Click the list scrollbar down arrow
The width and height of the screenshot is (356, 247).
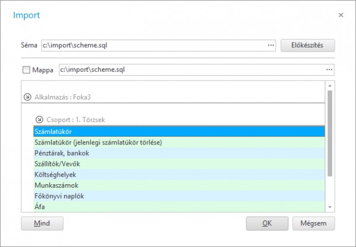click(330, 207)
